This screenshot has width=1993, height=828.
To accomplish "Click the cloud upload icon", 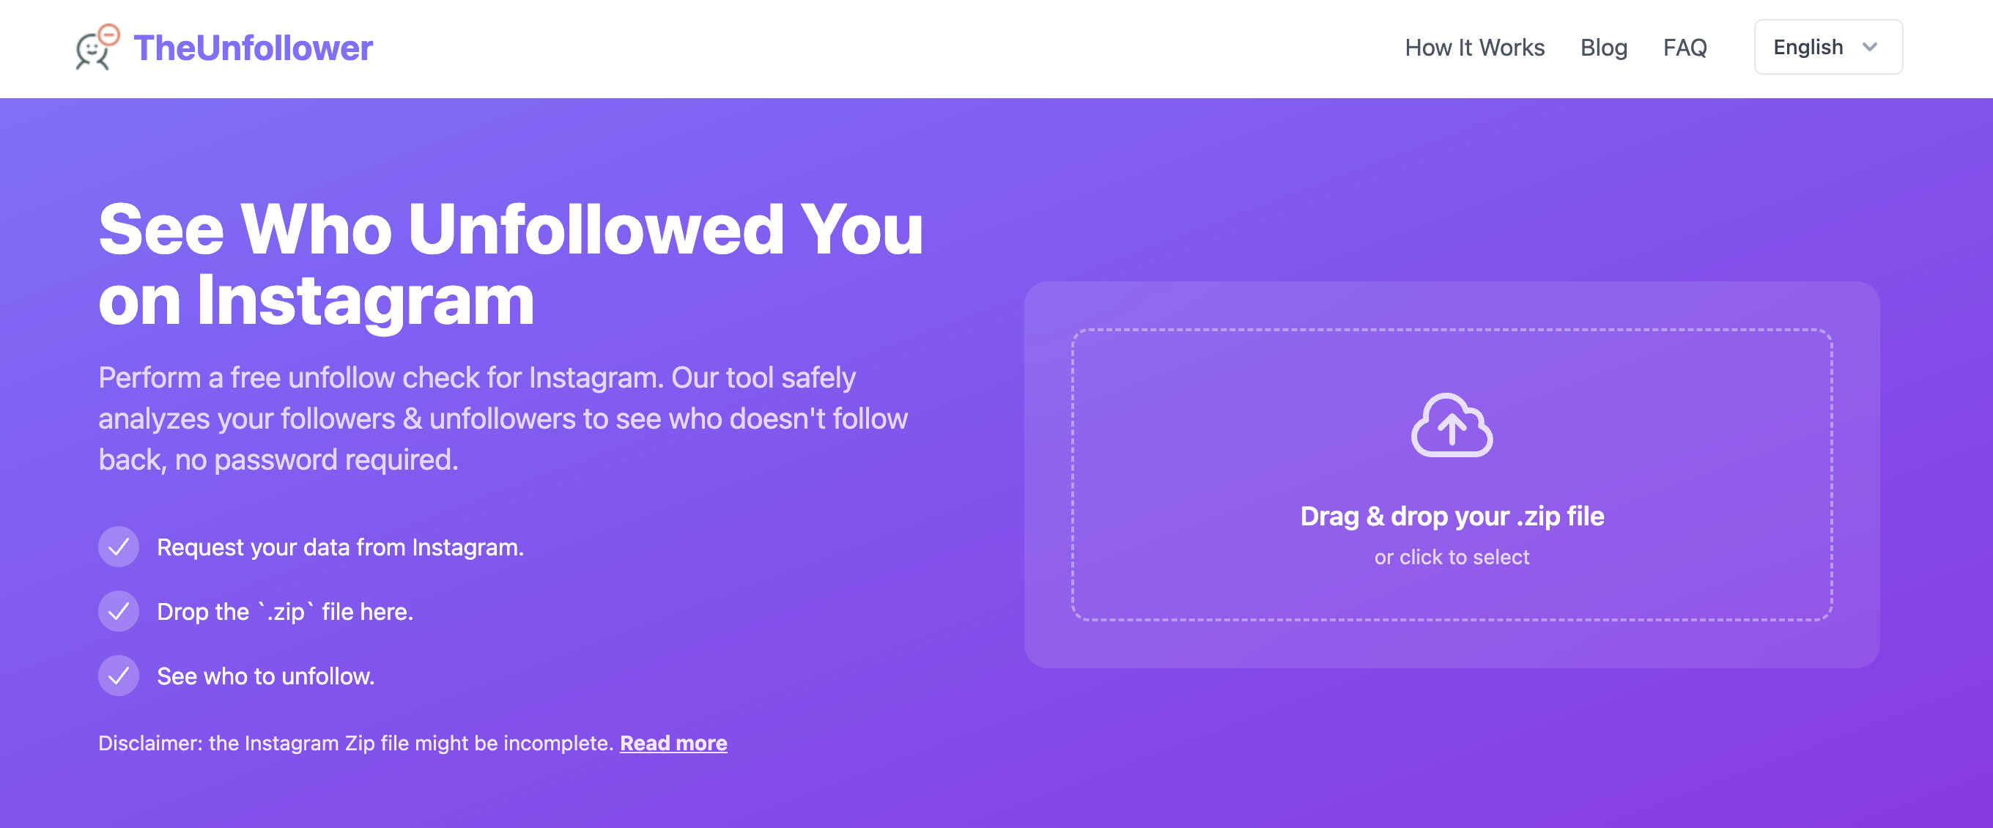I will click(x=1452, y=425).
